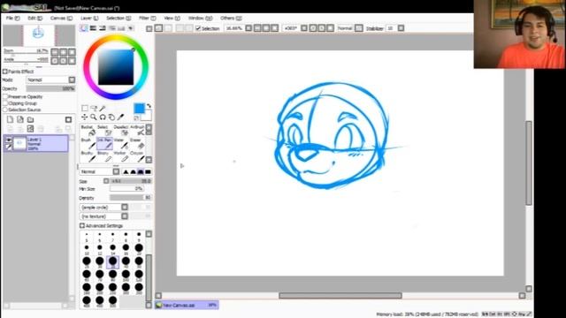This screenshot has height=318, width=566.
Task: Choose brush size preset 50
Action: (x=139, y=261)
